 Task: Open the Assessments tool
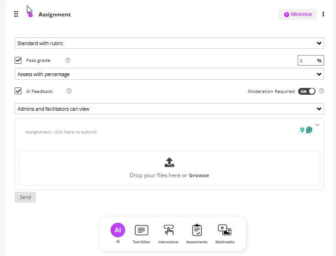click(197, 234)
